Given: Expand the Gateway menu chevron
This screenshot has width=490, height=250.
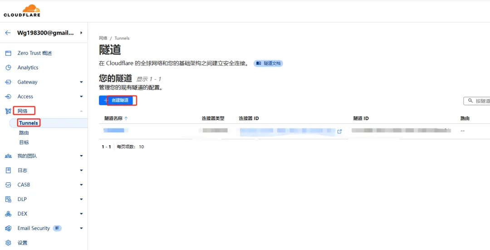Looking at the screenshot, I should tap(81, 82).
